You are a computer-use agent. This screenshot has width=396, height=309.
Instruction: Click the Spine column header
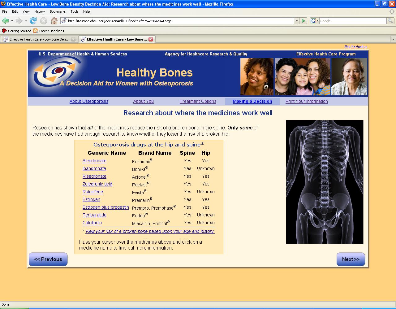(187, 153)
